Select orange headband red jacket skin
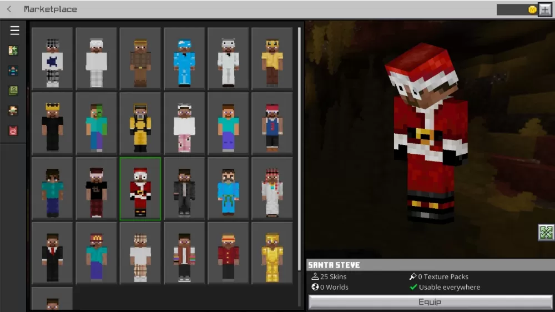This screenshot has height=312, width=555. point(228,254)
